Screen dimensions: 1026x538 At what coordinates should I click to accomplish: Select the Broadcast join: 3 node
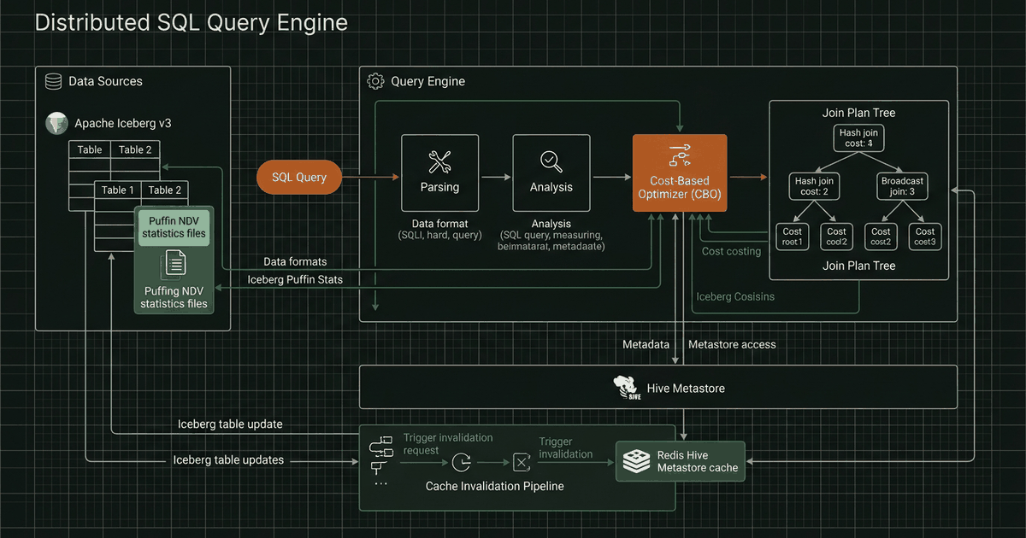(x=902, y=186)
